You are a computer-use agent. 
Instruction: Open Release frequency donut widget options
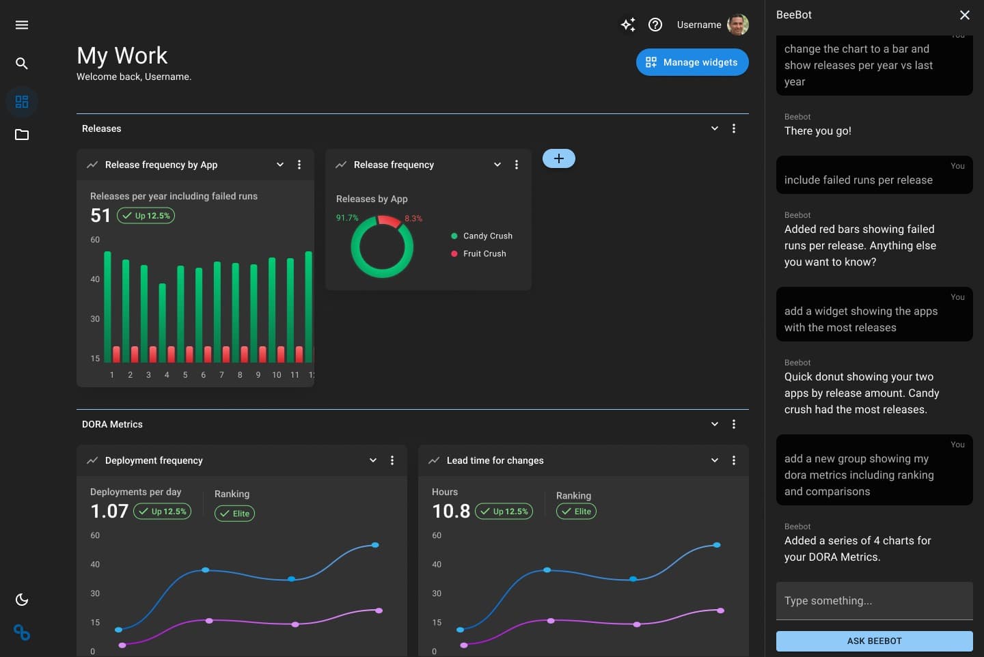point(517,165)
